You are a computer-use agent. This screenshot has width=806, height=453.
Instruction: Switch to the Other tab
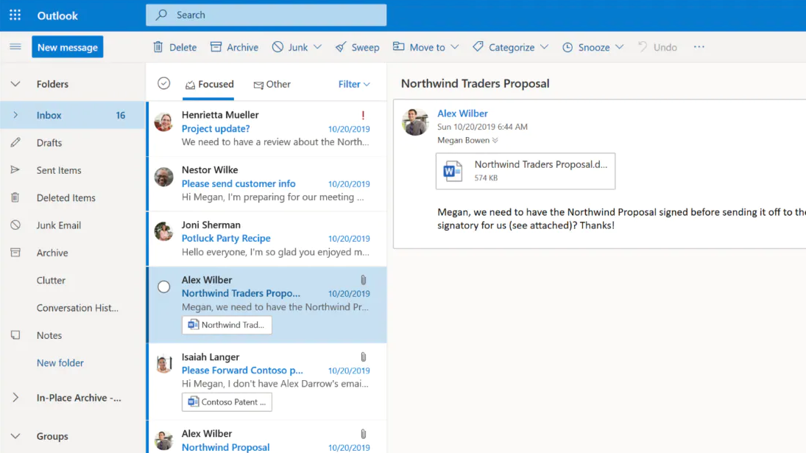point(272,84)
